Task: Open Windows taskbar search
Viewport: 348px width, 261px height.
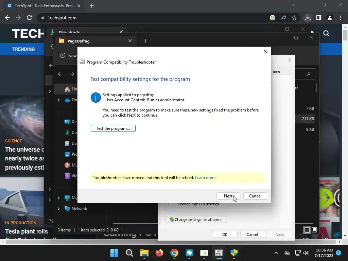Action: 129,253
